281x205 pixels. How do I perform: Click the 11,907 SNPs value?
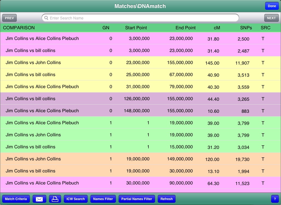(242, 63)
